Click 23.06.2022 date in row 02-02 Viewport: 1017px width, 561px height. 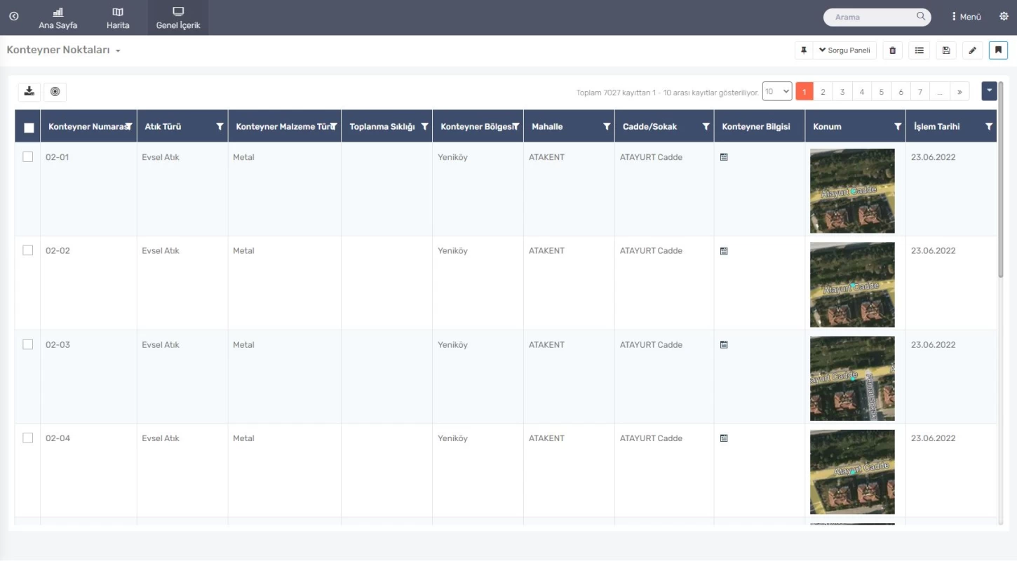pyautogui.click(x=934, y=250)
